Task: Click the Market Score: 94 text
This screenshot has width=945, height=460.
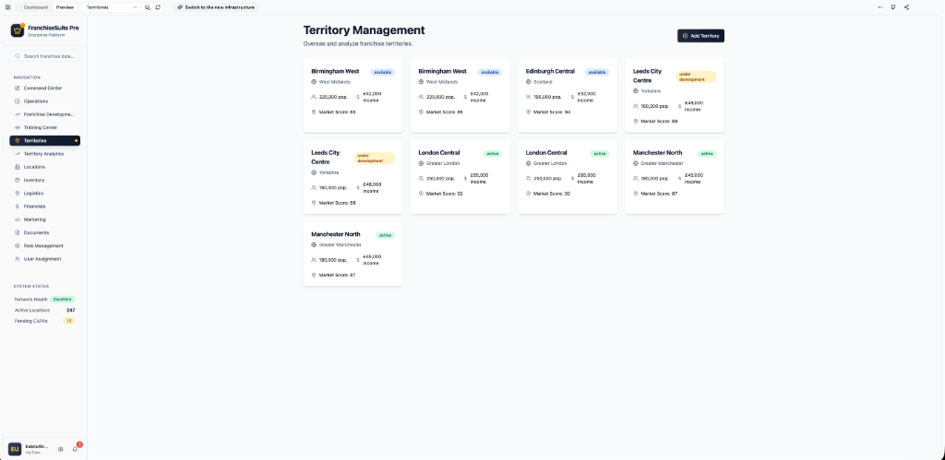Action: (552, 112)
